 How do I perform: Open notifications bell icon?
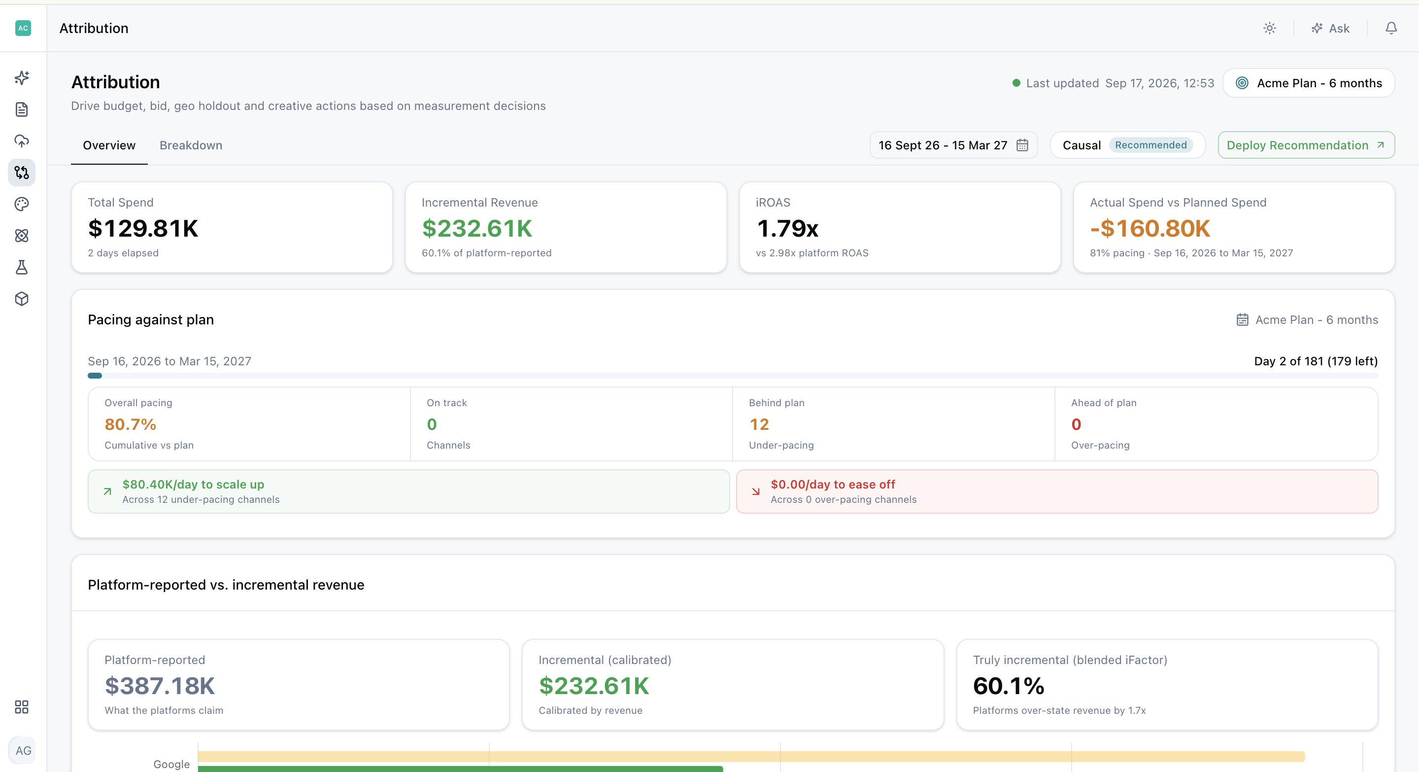click(x=1391, y=28)
